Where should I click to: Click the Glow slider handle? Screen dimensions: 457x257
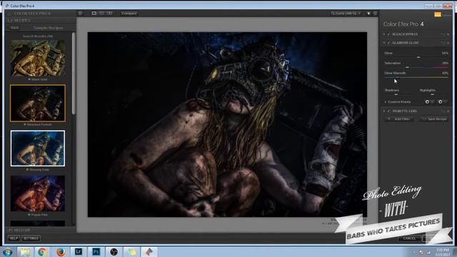point(418,57)
